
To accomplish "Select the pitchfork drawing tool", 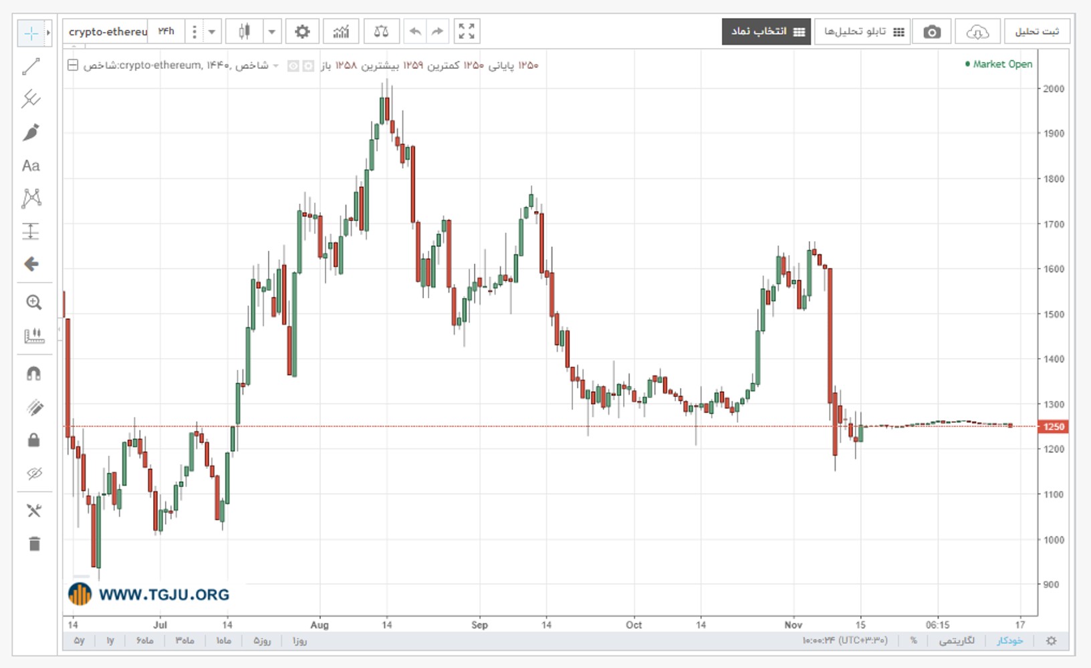I will click(x=31, y=99).
